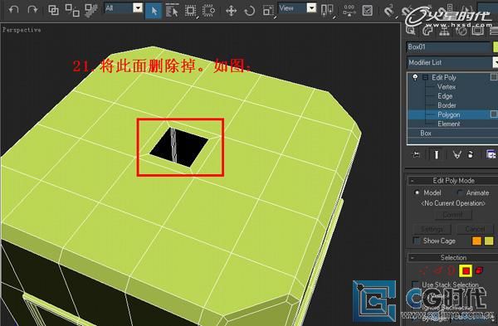Open the All selection filter dropdown

124,8
